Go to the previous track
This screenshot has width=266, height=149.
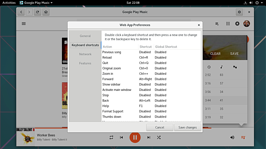click(121, 137)
